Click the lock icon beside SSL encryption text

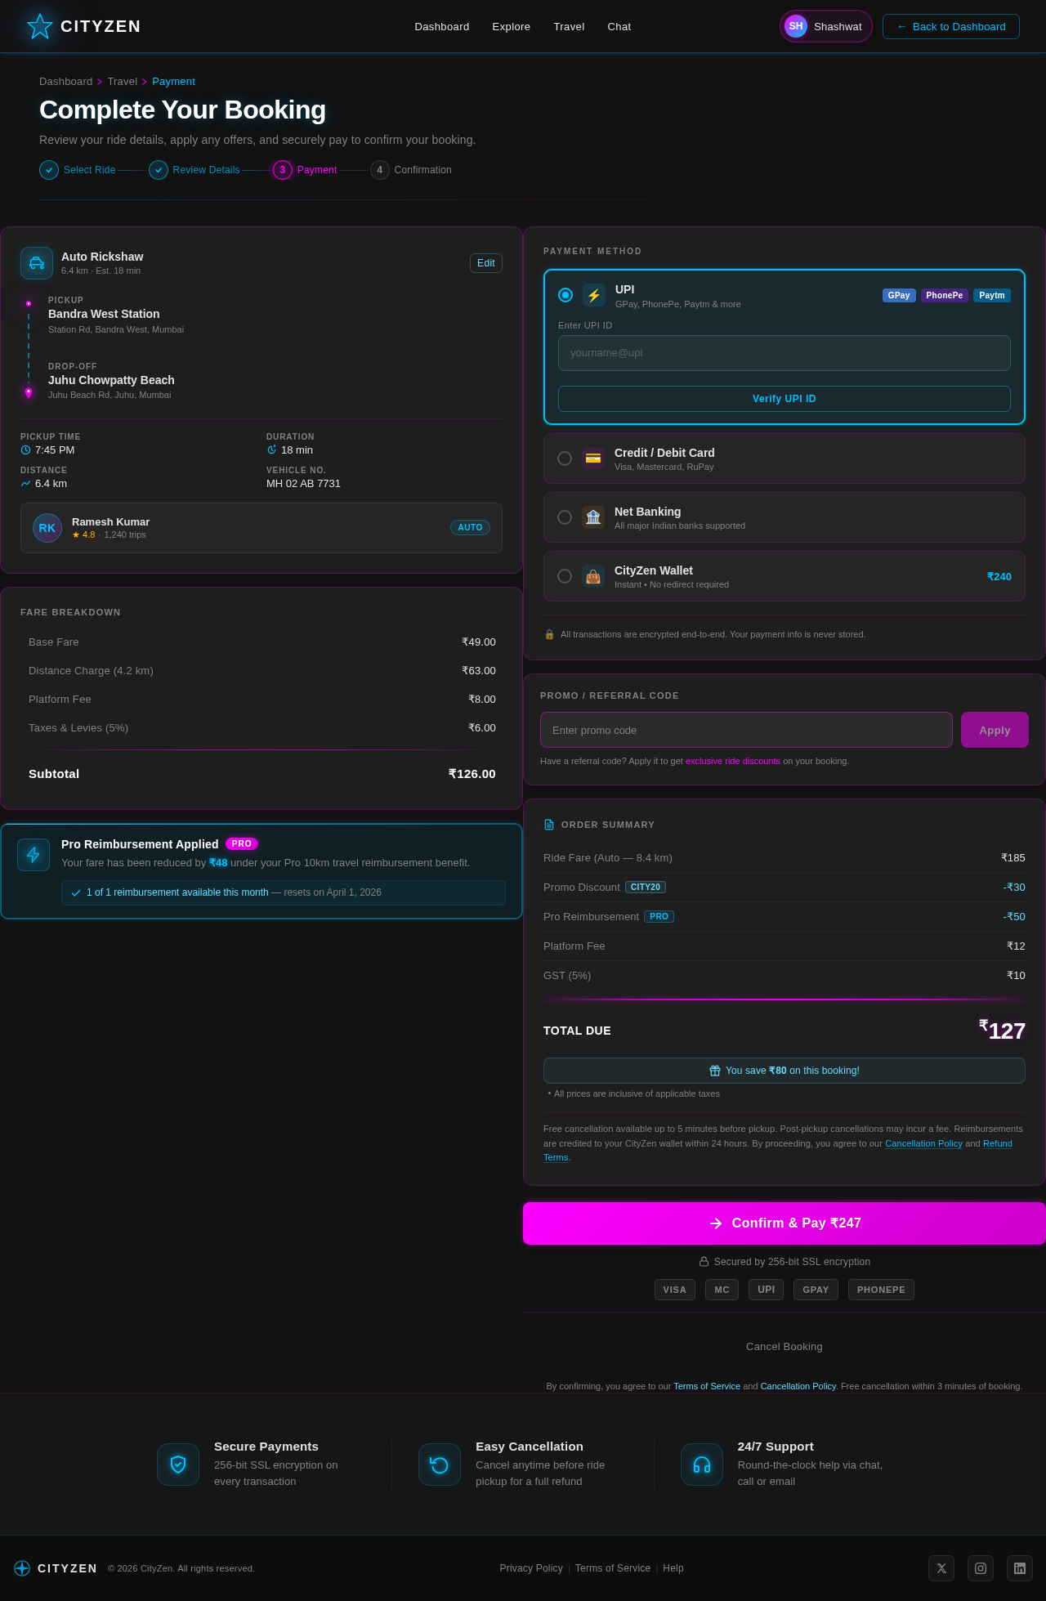tap(704, 1262)
